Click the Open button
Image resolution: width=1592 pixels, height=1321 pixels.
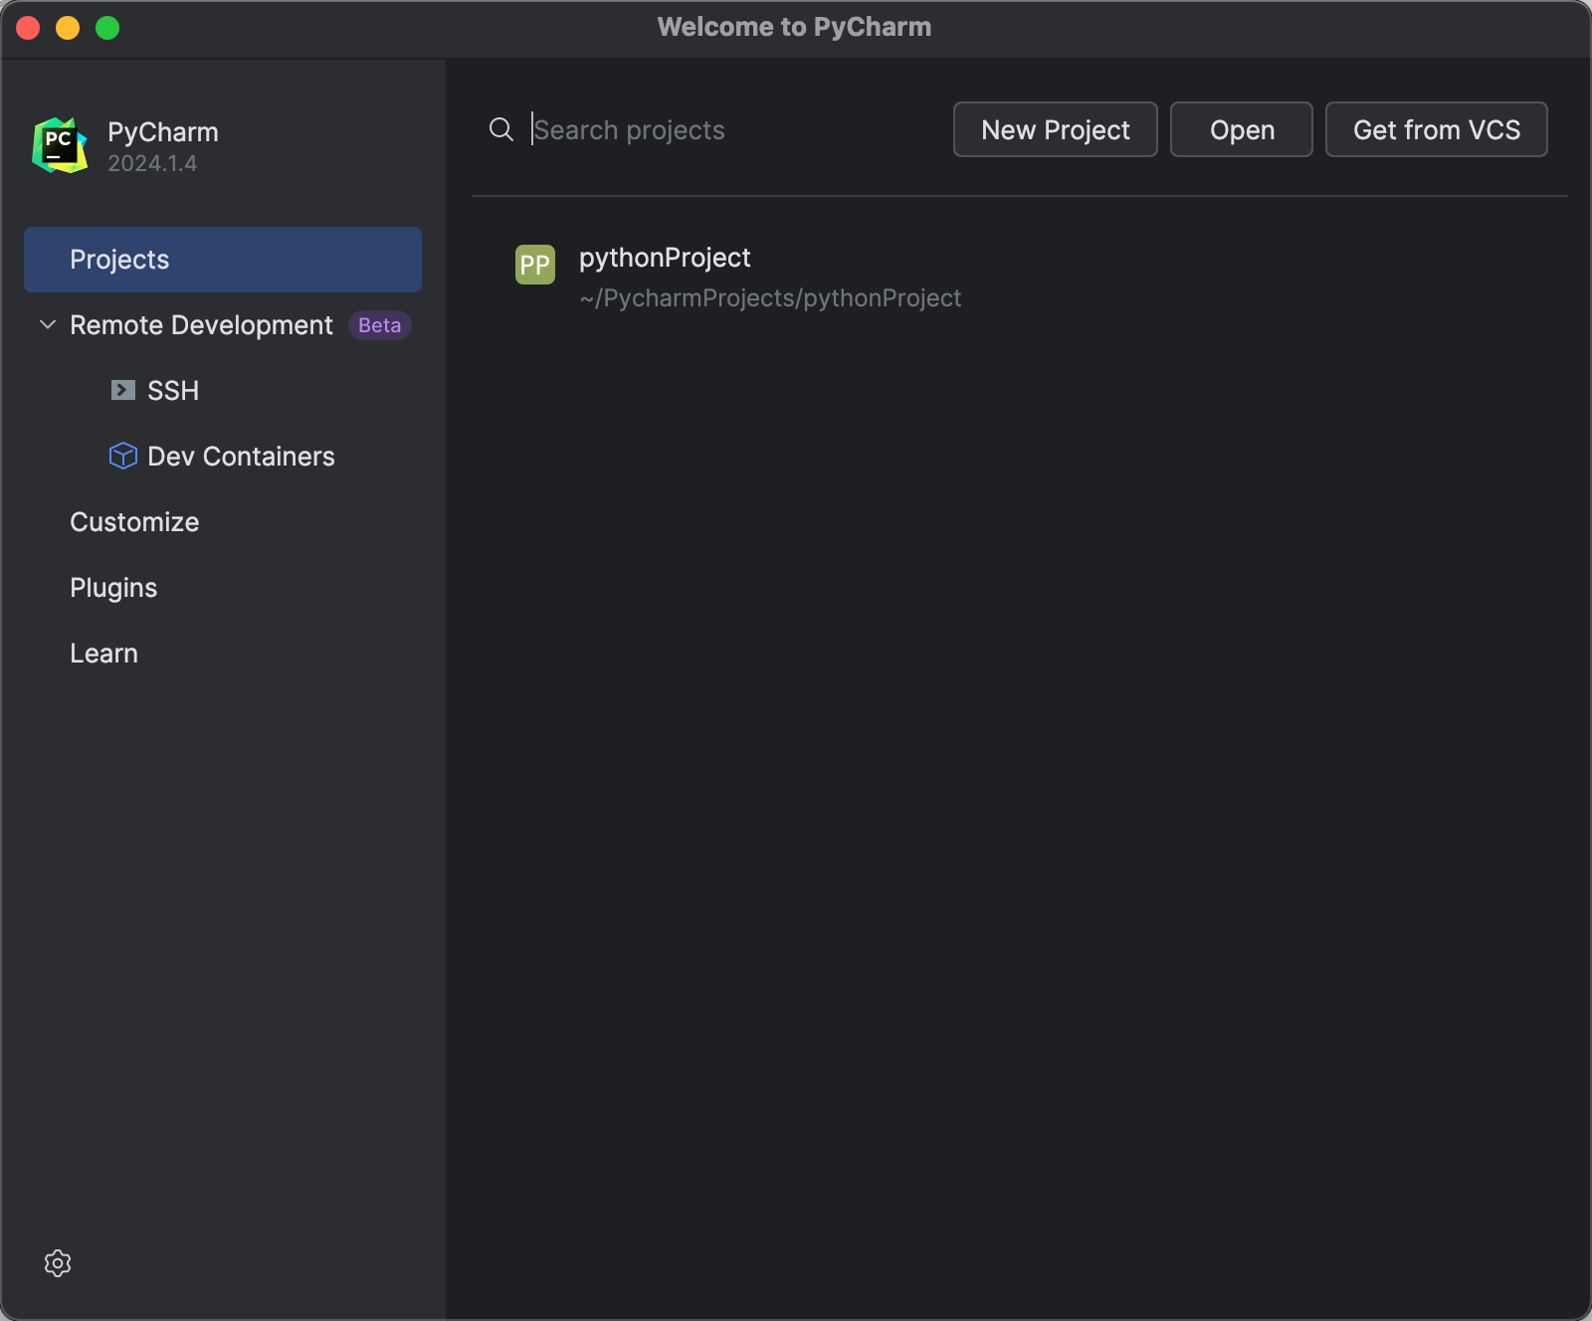(x=1241, y=129)
